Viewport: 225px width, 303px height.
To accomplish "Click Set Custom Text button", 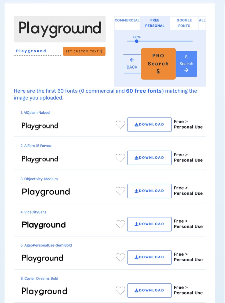I will 84,51.
